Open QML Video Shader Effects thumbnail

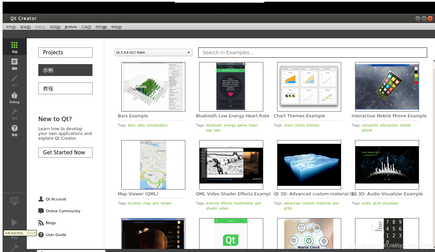tap(231, 165)
